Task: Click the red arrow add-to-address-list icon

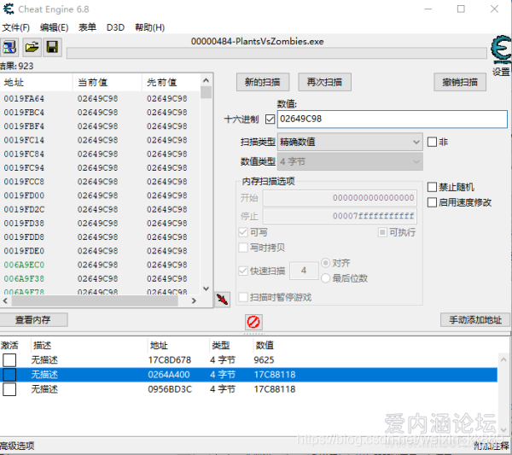Action: coord(223,299)
